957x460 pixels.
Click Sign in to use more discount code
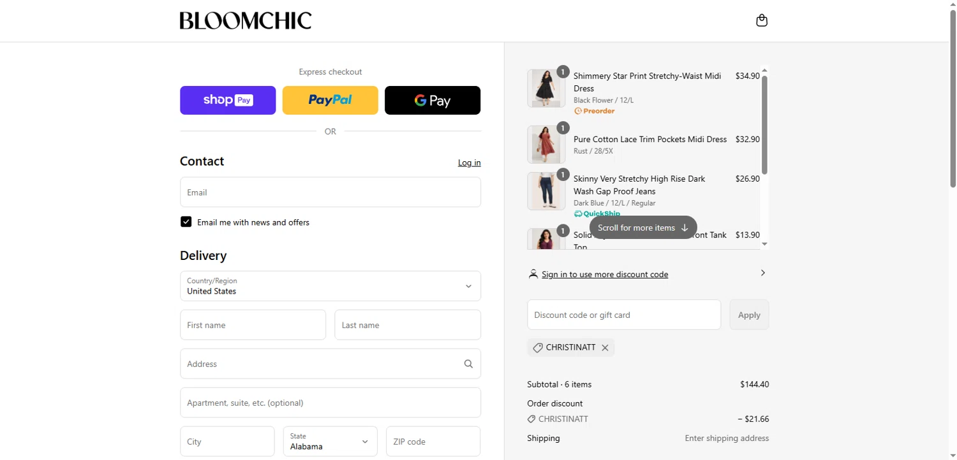point(605,275)
